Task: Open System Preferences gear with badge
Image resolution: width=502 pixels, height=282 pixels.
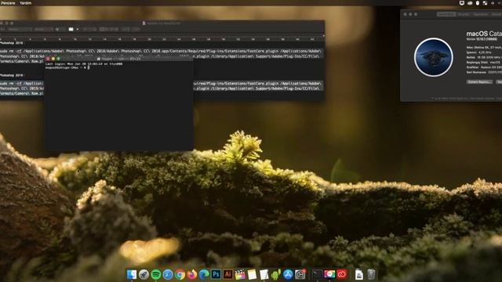Action: (x=300, y=274)
